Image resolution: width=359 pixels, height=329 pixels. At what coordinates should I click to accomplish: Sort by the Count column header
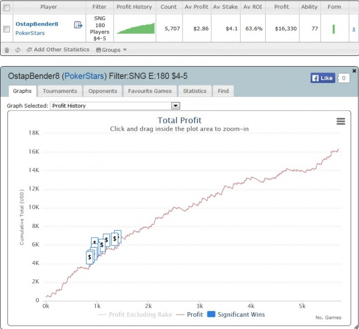tap(169, 7)
